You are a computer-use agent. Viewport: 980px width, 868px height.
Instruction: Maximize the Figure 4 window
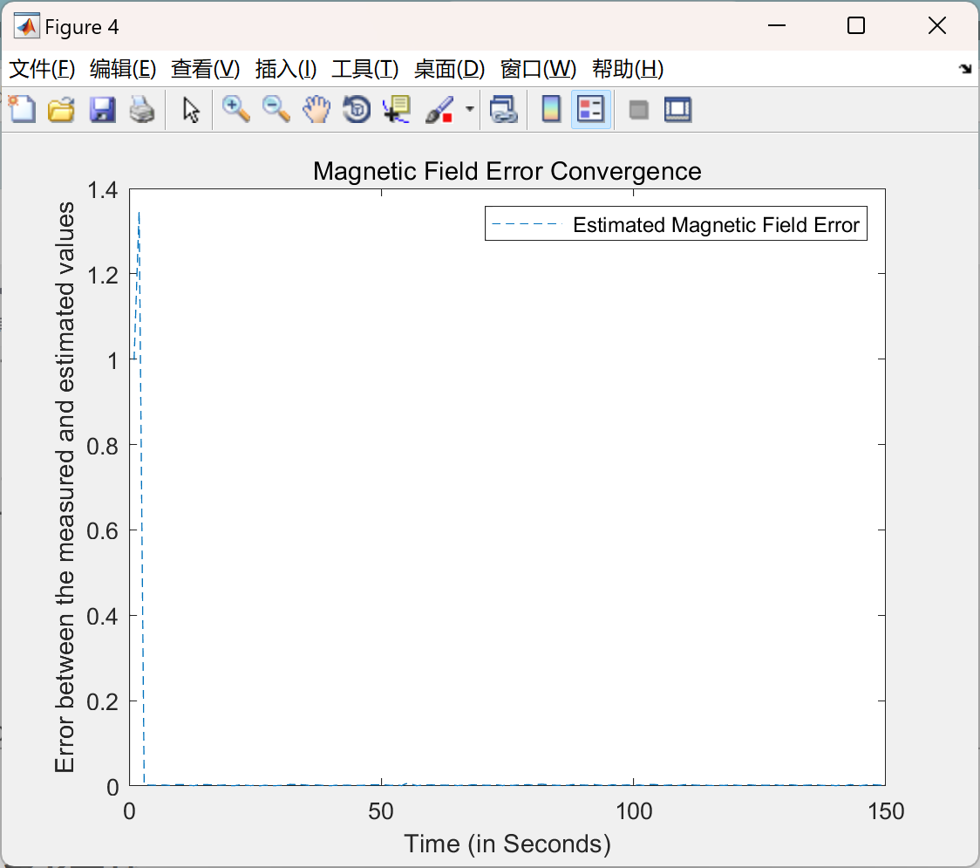(x=855, y=25)
